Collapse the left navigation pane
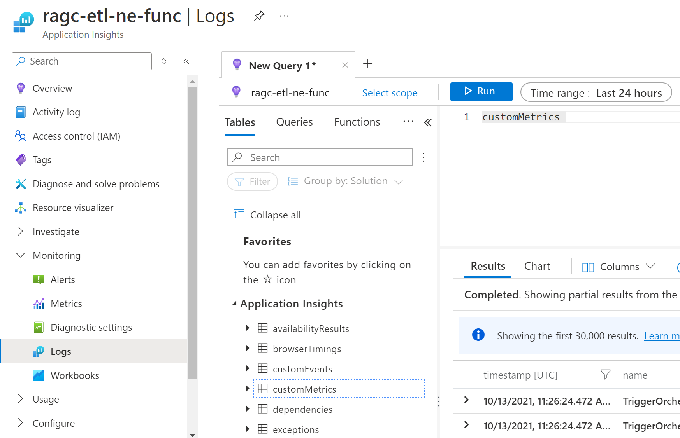The image size is (680, 438). pos(186,61)
